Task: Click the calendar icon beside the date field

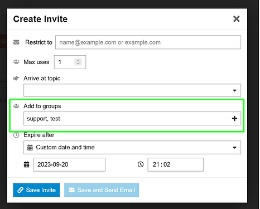Action: [x=27, y=164]
